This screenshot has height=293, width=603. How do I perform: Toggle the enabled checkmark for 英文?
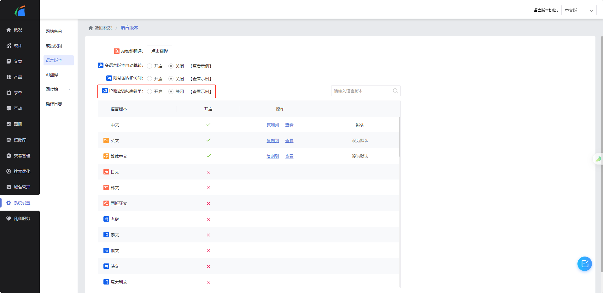208,140
